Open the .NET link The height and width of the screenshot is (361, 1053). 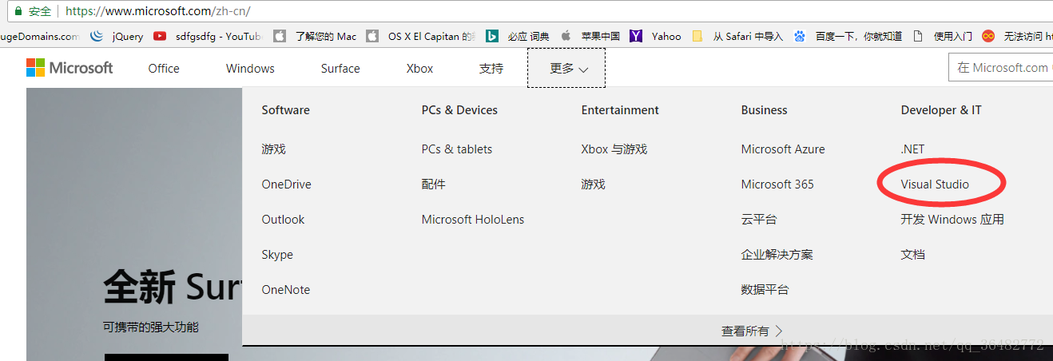912,149
